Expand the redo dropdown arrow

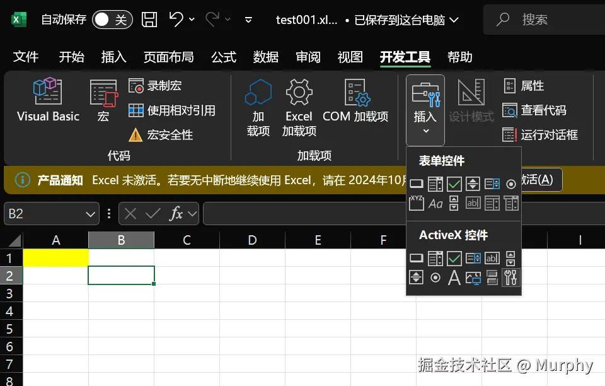(x=228, y=20)
